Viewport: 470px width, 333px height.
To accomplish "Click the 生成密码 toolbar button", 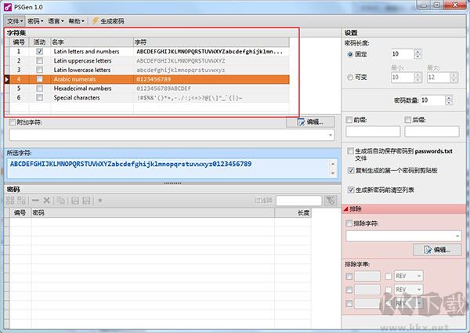I will click(108, 21).
